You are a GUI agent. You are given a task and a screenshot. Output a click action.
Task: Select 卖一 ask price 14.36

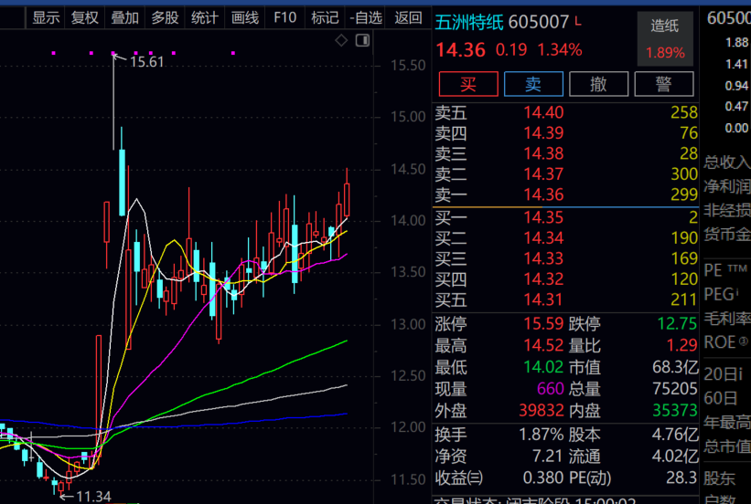[x=543, y=194]
